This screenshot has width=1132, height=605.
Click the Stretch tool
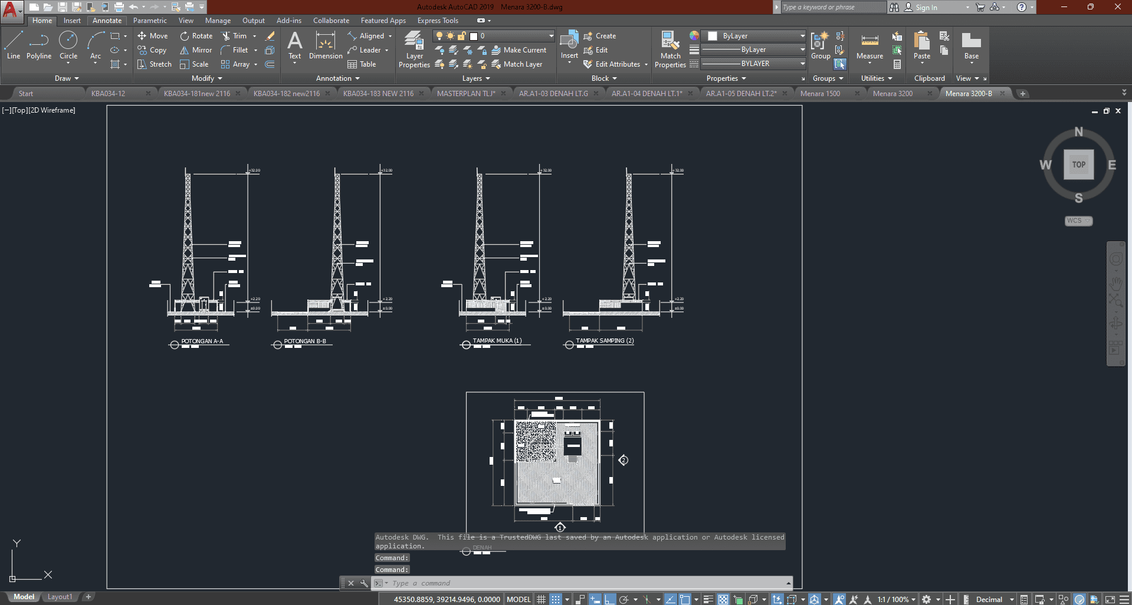(155, 64)
